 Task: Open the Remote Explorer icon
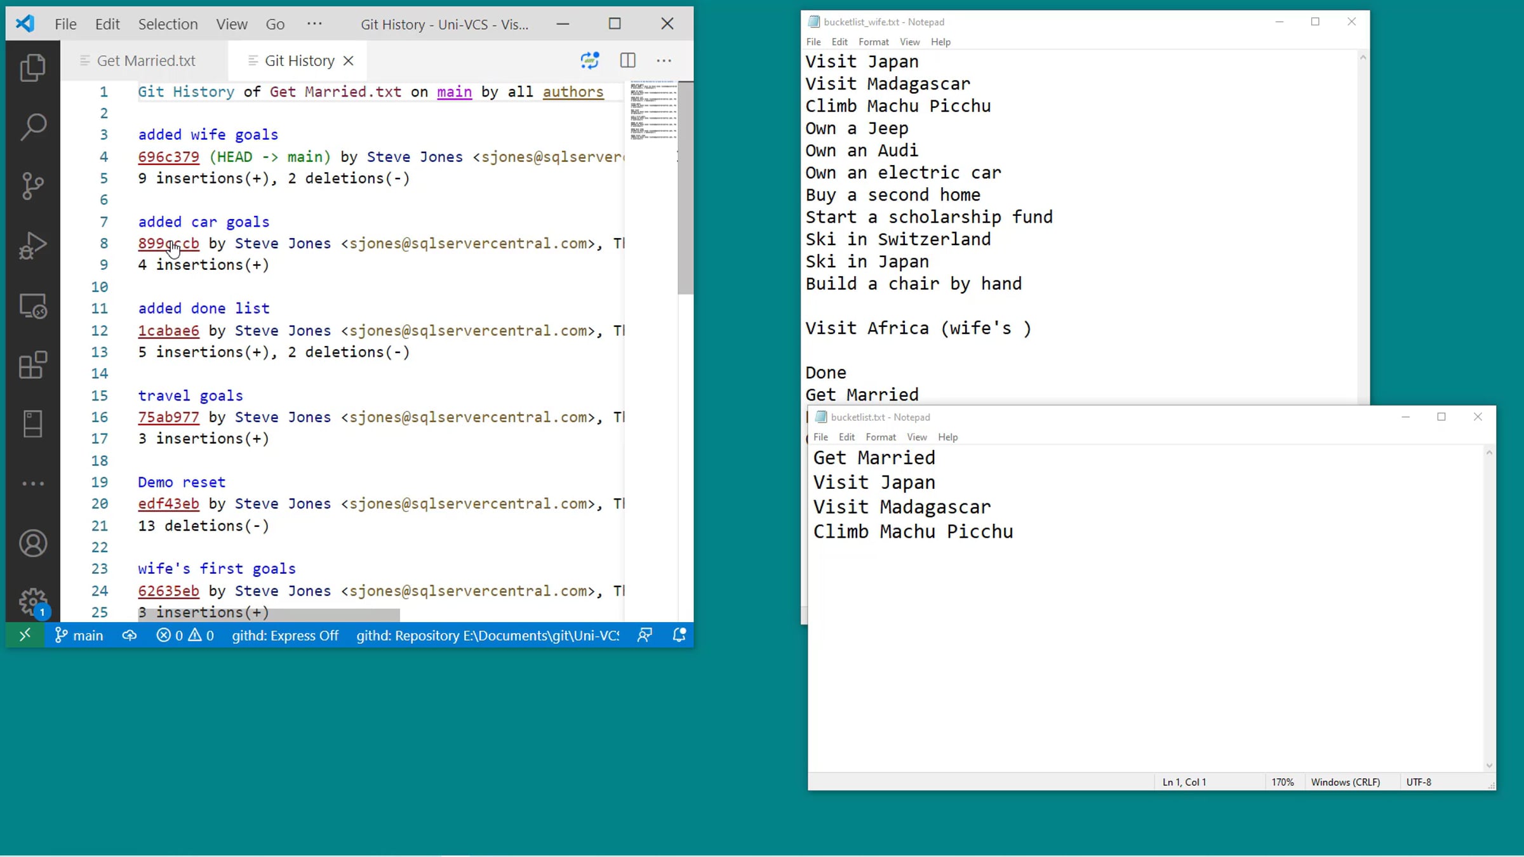pos(32,306)
